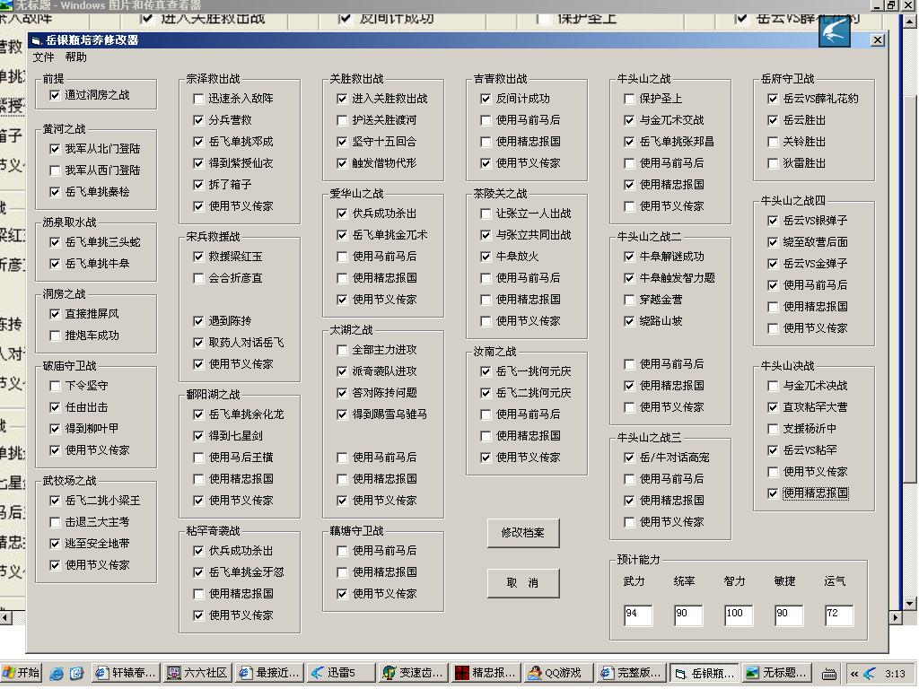Click the 武力 value input field
919x689 pixels.
[638, 615]
